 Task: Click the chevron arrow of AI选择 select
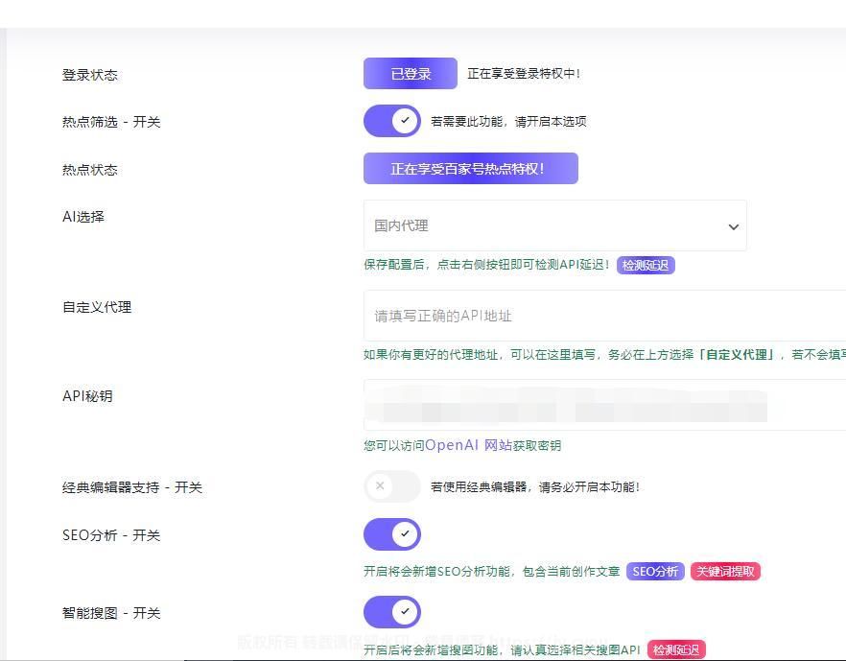pos(733,227)
